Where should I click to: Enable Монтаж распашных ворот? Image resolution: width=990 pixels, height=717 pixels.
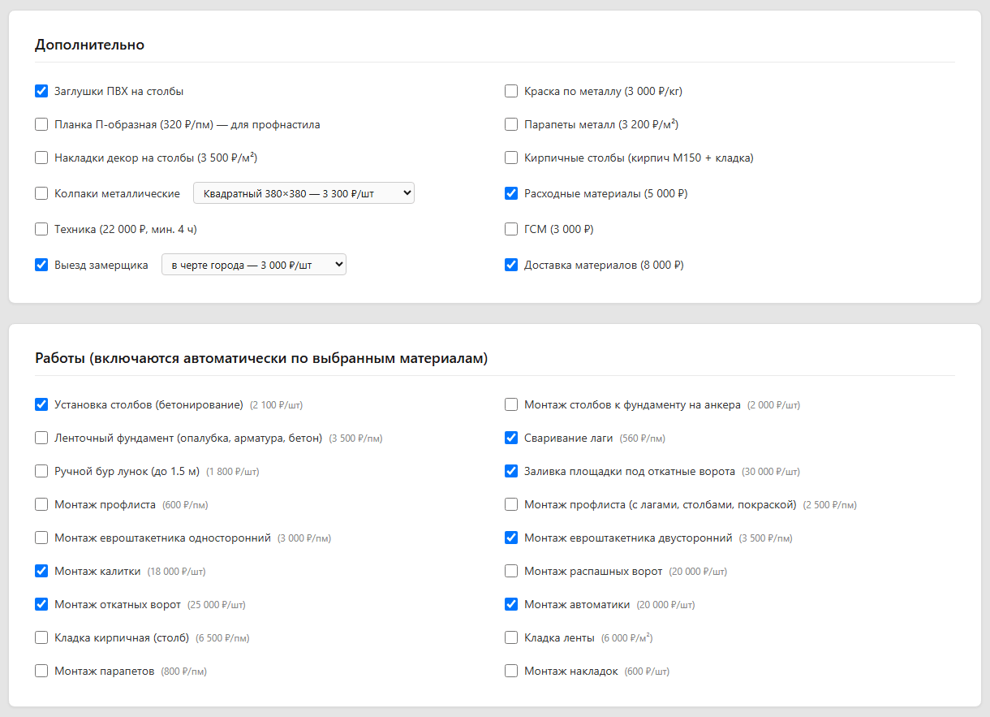[511, 571]
